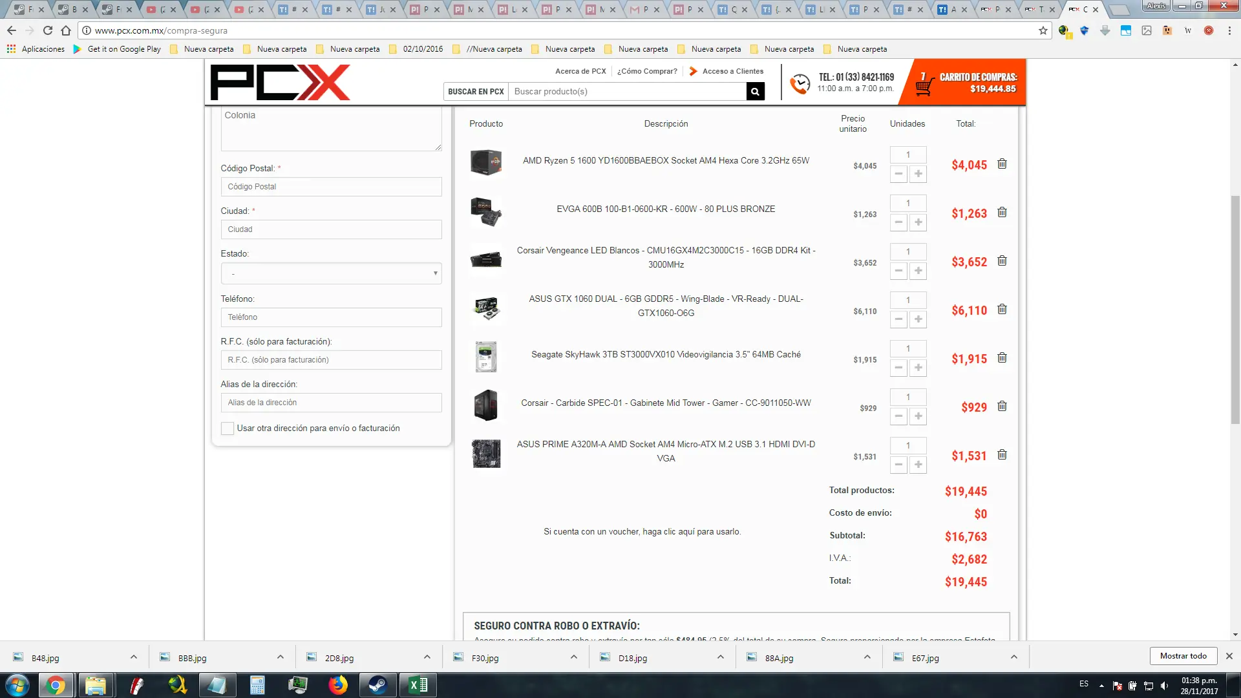Screen dimensions: 1241x698
Task: Click the Código Postal input field
Action: point(331,187)
